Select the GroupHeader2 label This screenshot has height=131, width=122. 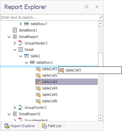pyautogui.click(x=36, y=43)
